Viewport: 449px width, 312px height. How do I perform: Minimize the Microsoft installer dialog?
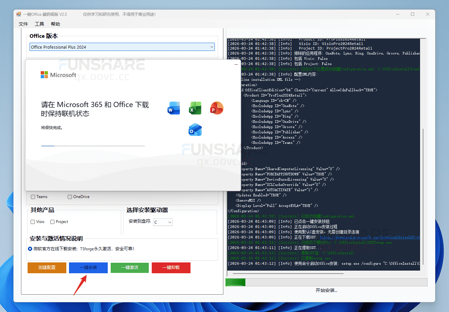(236, 64)
